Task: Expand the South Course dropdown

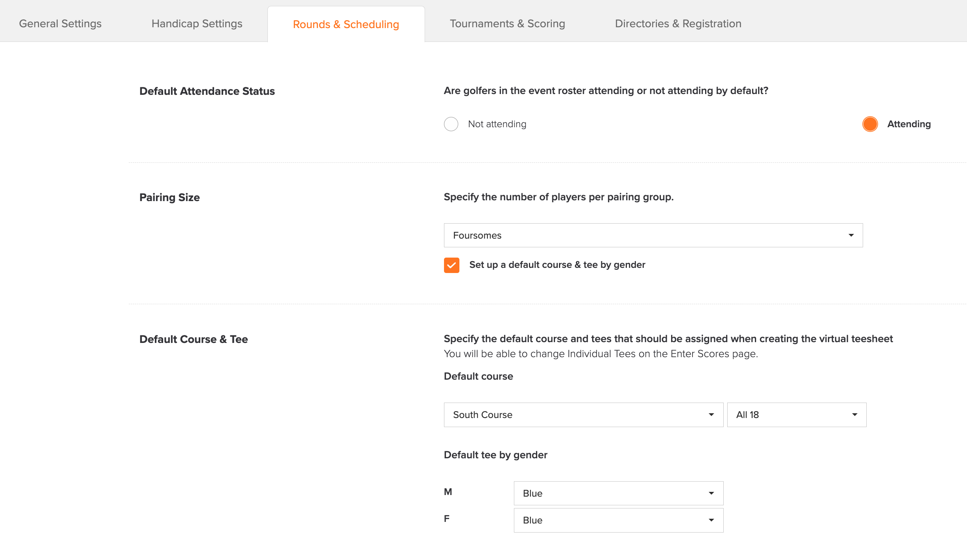Action: [x=583, y=415]
